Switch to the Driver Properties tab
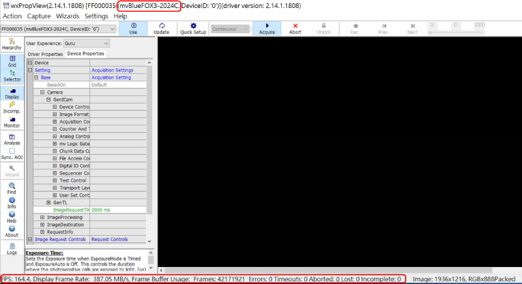This screenshot has width=522, height=284. 44,53
